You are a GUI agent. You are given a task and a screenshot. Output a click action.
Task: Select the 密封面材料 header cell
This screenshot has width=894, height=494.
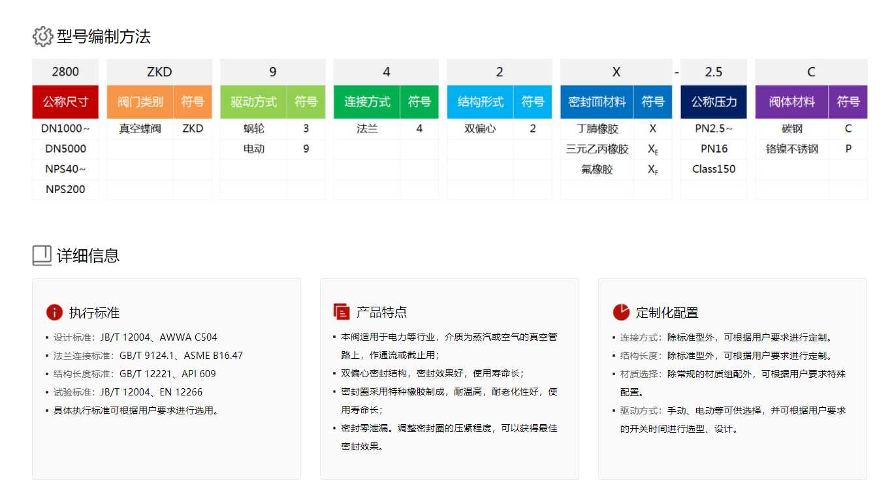pyautogui.click(x=597, y=102)
